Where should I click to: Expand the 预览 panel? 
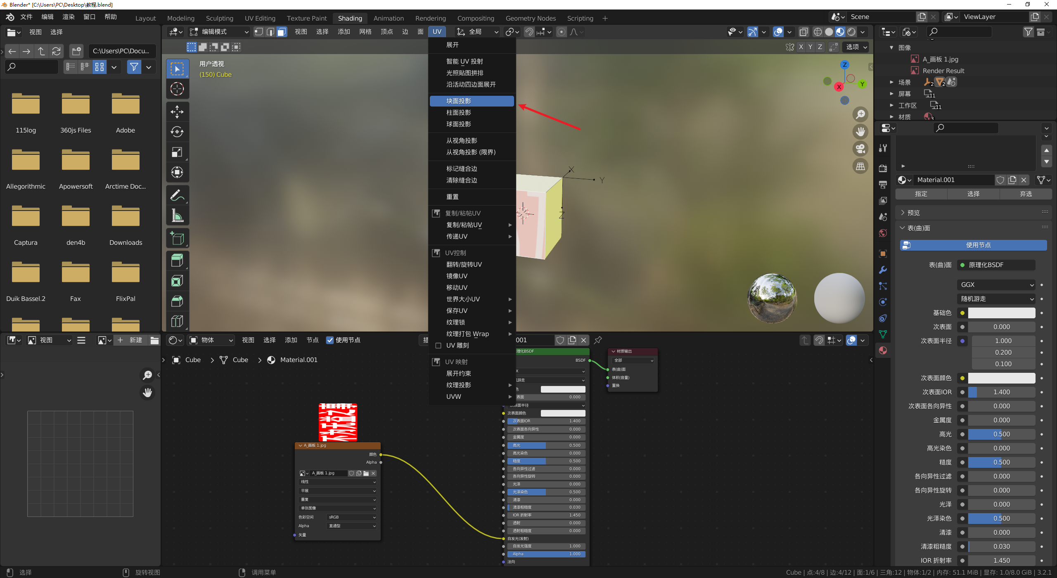[x=913, y=213]
